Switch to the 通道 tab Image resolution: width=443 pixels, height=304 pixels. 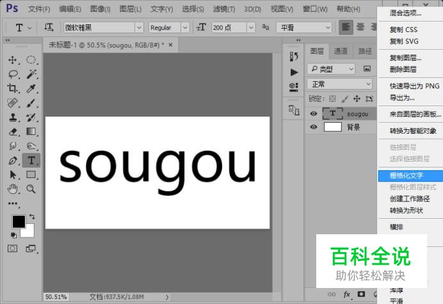[341, 51]
